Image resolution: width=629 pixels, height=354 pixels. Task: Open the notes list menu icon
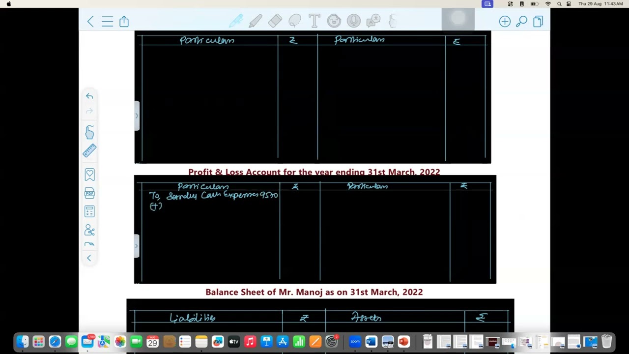tap(107, 21)
